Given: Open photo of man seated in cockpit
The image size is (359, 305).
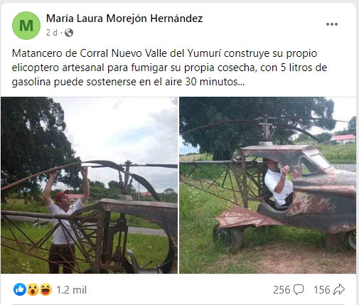Looking at the screenshot, I should pos(267,185).
